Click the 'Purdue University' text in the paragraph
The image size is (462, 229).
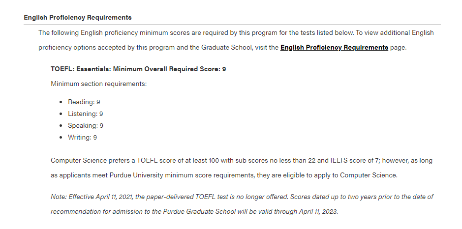(136, 175)
